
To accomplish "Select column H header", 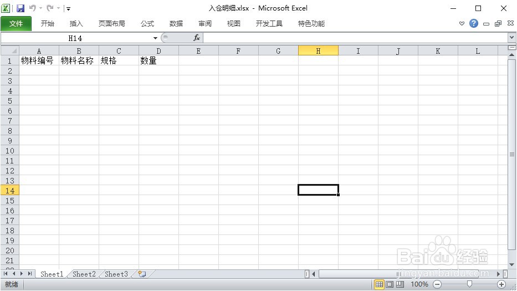I will pos(318,51).
